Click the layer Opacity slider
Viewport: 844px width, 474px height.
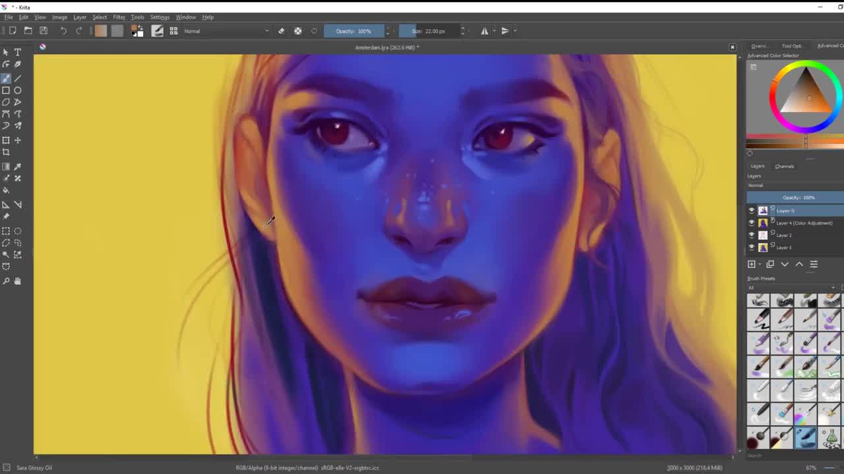click(795, 197)
